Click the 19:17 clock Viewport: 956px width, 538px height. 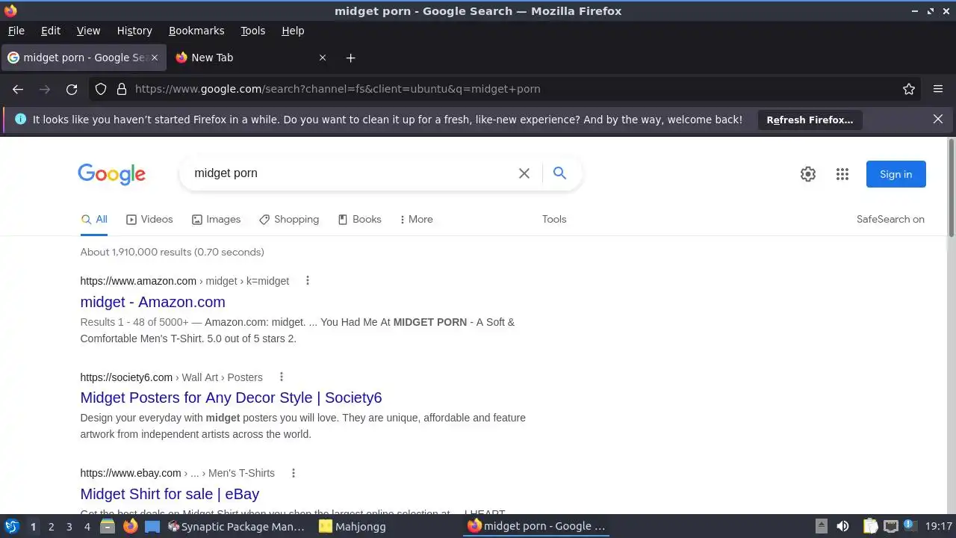(x=939, y=526)
